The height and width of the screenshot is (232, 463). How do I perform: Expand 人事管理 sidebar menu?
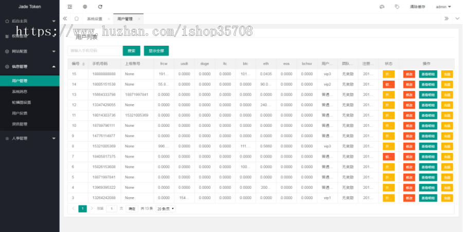tap(29, 138)
